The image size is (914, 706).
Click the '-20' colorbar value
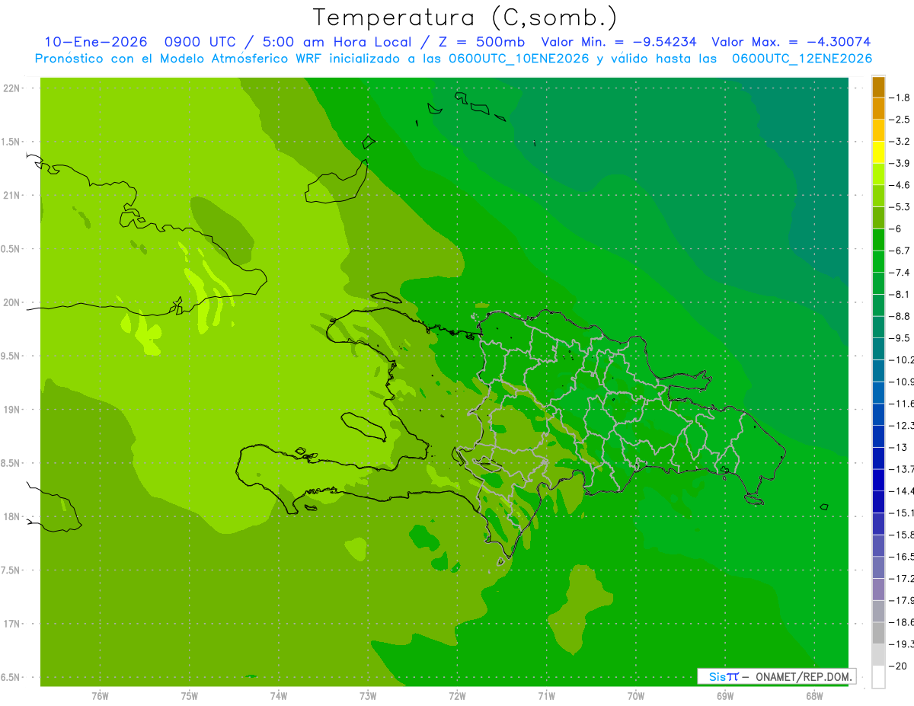(898, 666)
